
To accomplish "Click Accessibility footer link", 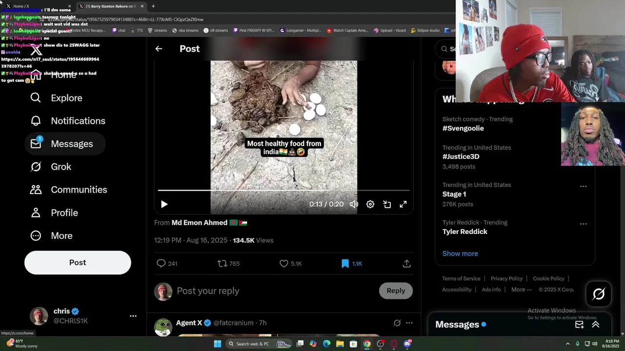I will point(457,290).
